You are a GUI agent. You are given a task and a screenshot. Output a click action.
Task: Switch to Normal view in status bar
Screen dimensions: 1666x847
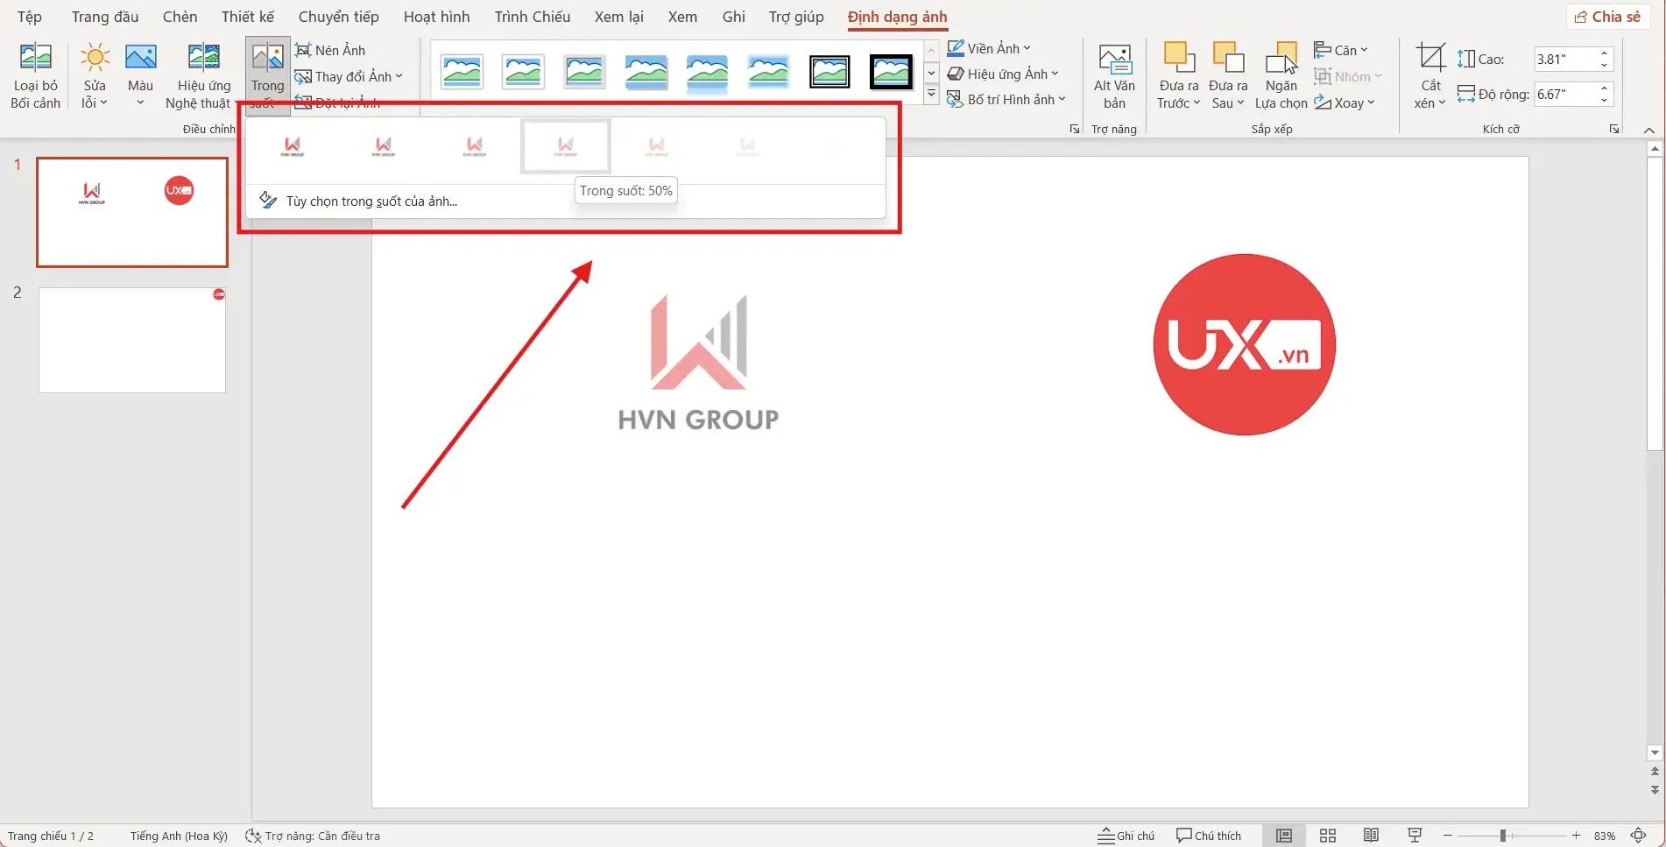(1284, 836)
